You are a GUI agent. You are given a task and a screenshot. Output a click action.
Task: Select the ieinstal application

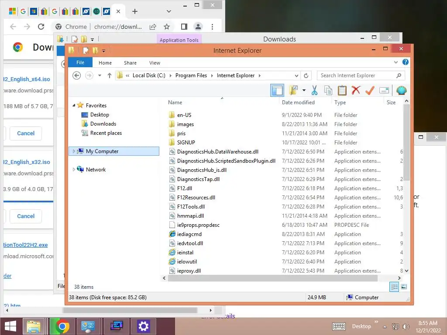pyautogui.click(x=185, y=253)
